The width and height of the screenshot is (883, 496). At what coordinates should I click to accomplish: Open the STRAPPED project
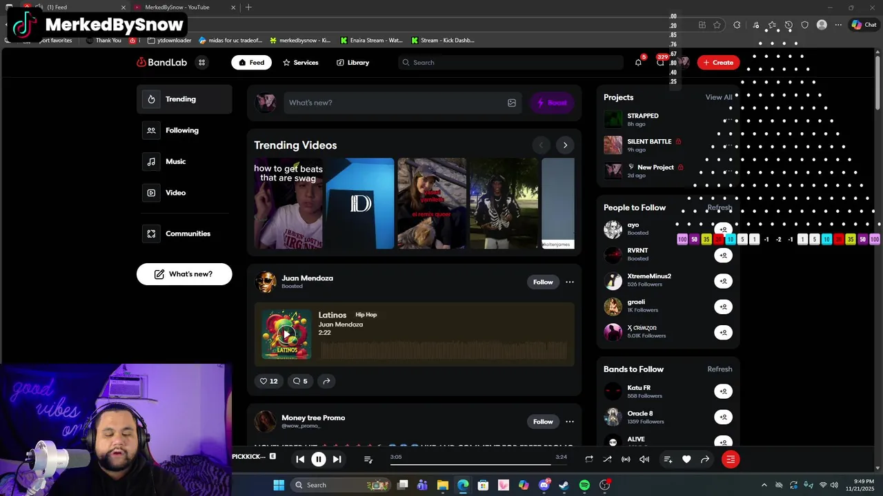coord(643,120)
